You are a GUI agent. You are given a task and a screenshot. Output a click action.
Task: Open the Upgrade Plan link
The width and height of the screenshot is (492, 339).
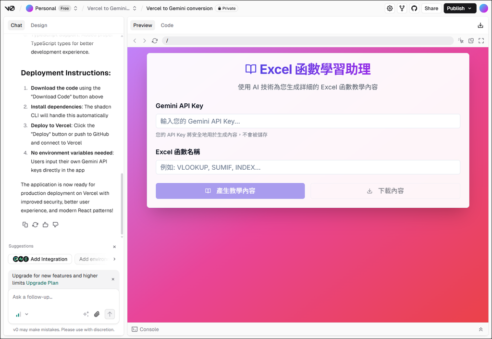pos(42,283)
